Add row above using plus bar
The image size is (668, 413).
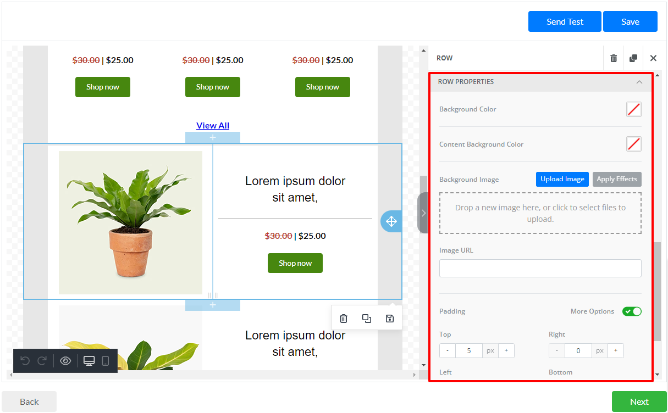213,137
